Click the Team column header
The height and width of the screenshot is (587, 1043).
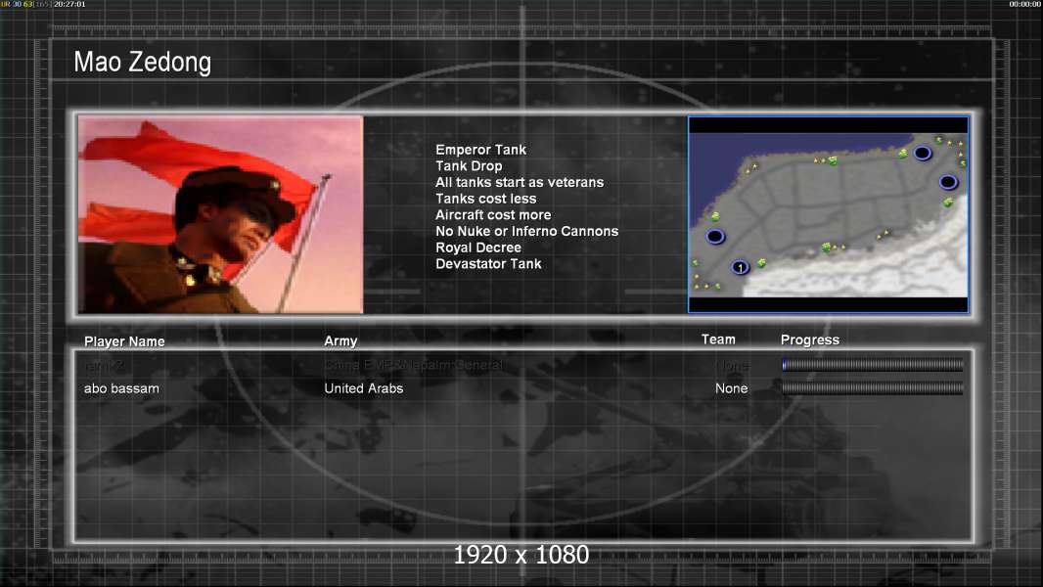[x=718, y=339]
